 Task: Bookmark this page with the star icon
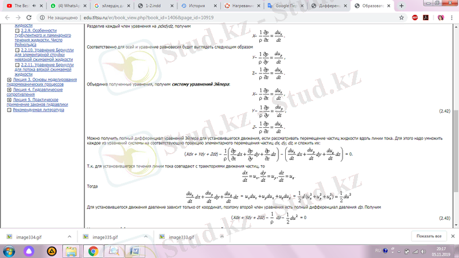click(401, 18)
